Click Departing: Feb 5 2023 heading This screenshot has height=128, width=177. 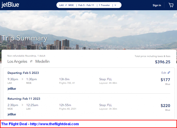point(23,73)
